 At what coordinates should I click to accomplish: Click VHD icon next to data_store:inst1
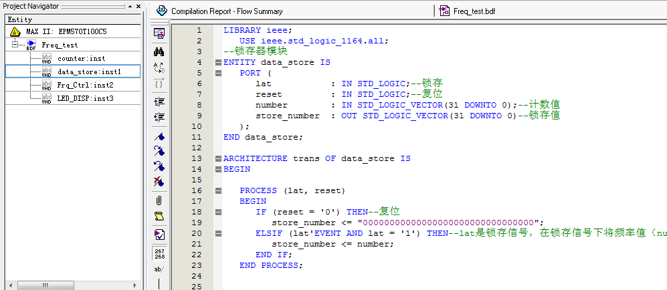(47, 71)
